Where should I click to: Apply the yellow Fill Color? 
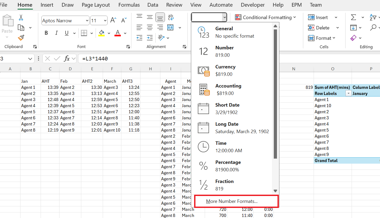101,33
